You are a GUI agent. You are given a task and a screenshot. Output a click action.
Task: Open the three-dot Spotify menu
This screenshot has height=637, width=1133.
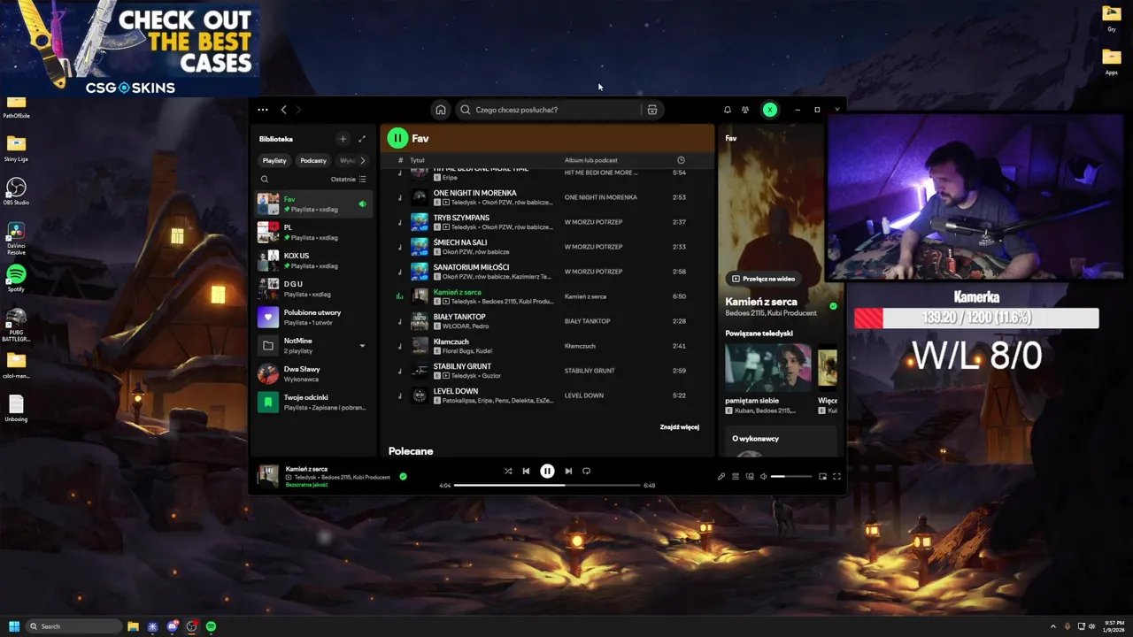pos(263,110)
